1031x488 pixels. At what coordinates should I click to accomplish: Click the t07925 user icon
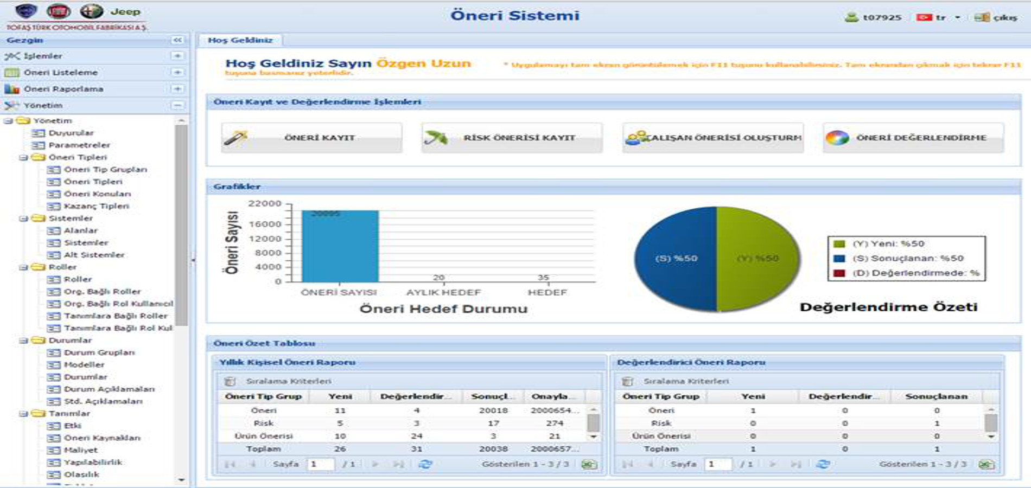851,17
